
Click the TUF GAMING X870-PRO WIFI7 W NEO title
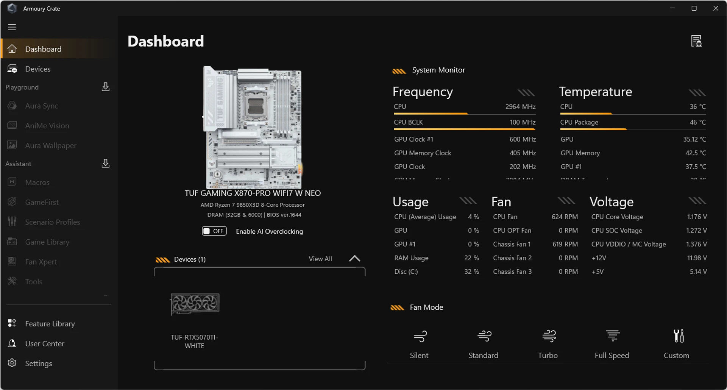253,193
